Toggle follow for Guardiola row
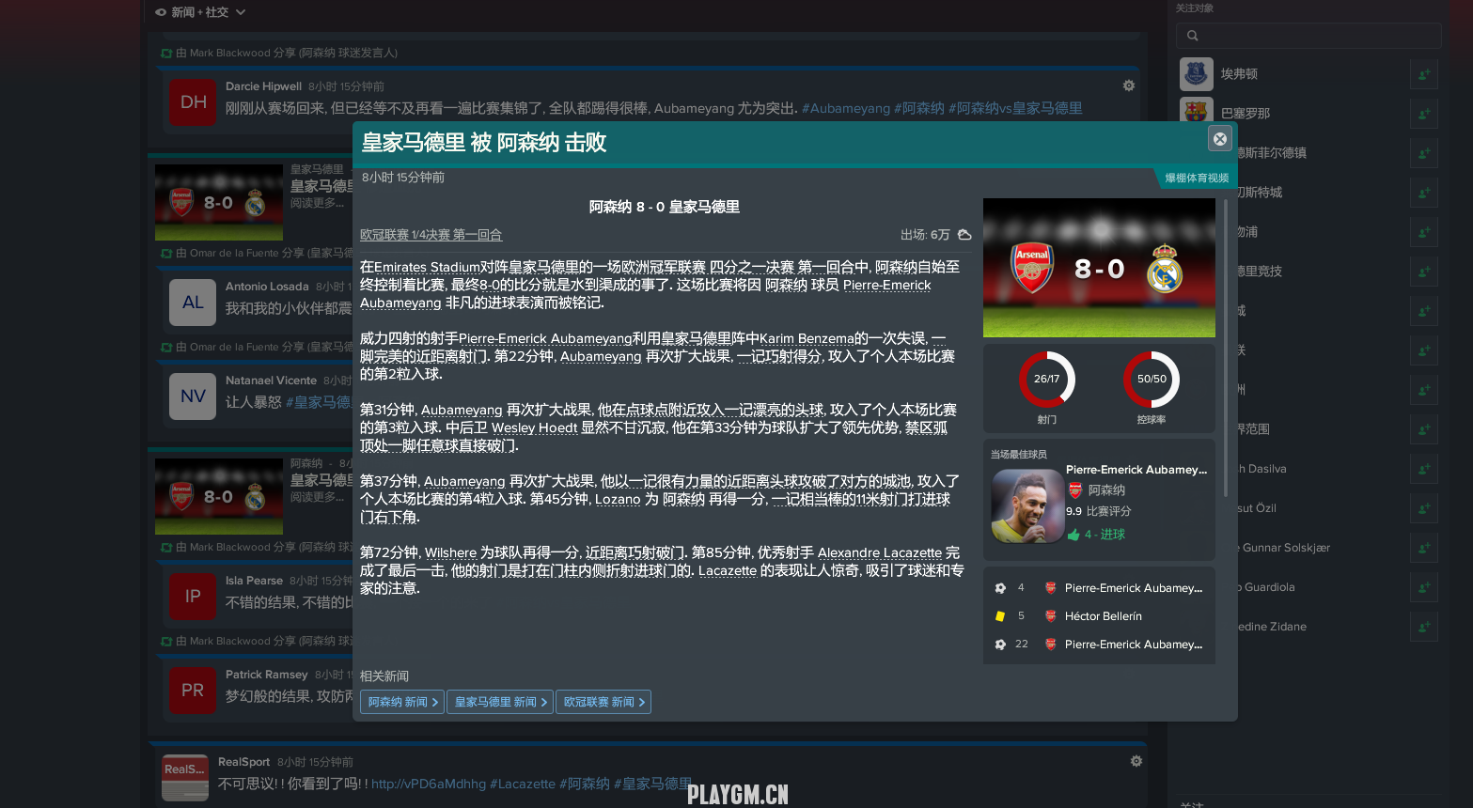 point(1424,587)
